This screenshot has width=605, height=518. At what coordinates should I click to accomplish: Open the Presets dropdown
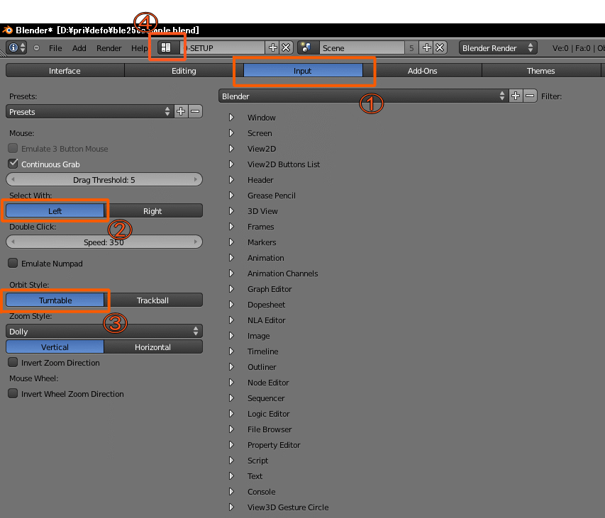pyautogui.click(x=90, y=112)
